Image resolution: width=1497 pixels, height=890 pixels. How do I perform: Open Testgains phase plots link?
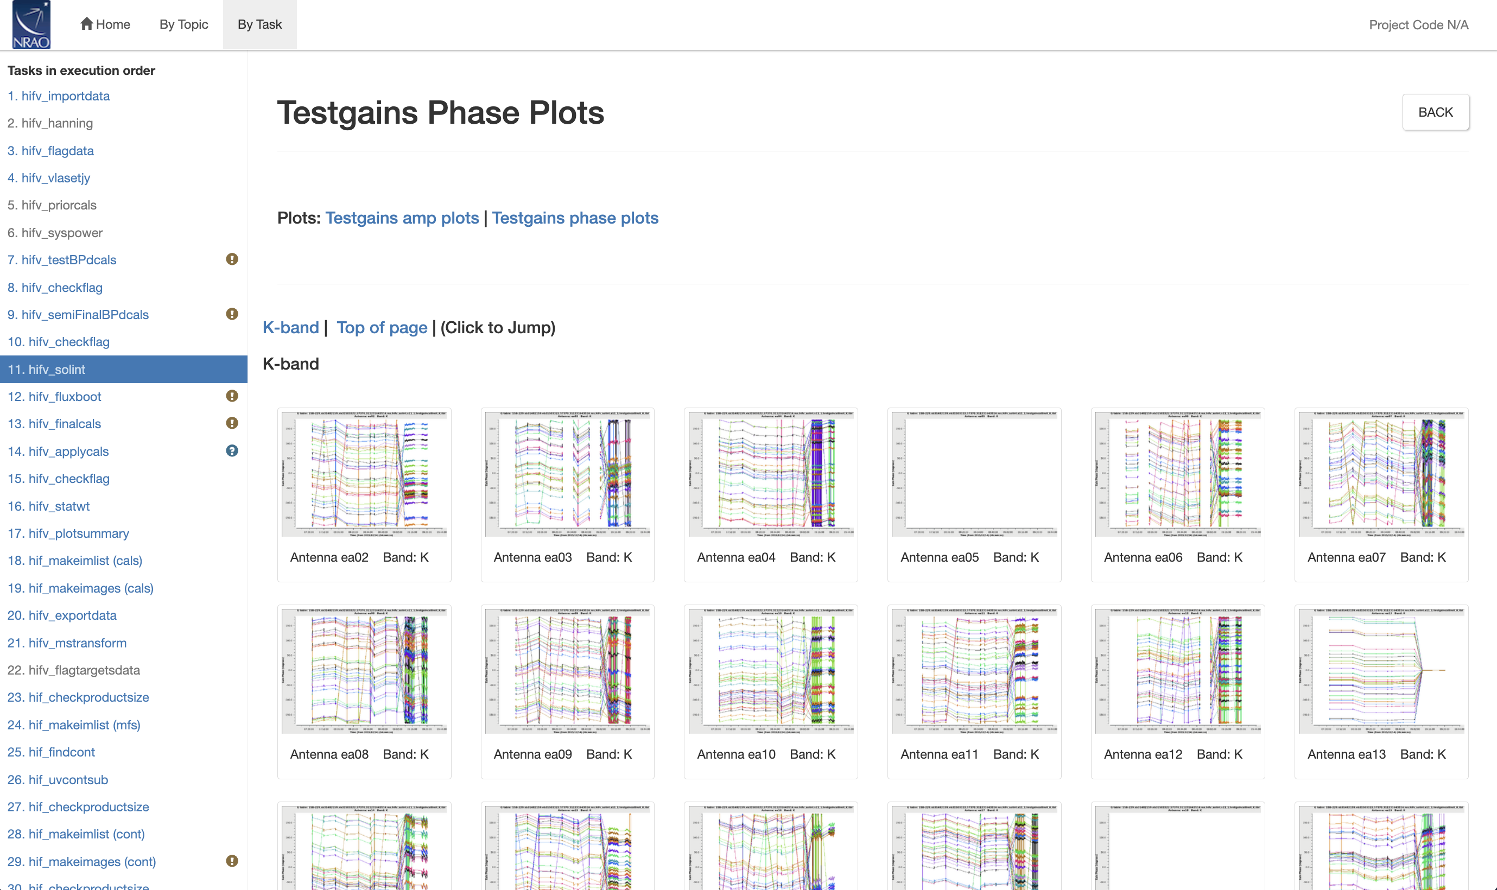click(x=575, y=218)
